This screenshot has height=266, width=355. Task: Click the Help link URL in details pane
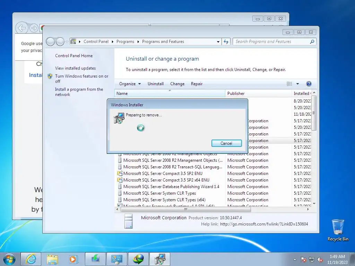[264, 224]
